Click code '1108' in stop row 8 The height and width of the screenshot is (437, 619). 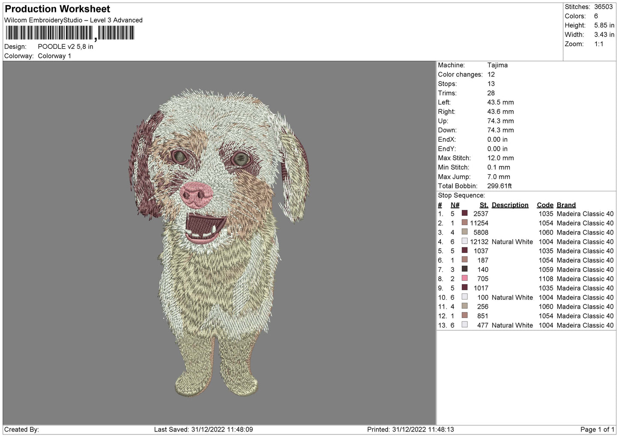pyautogui.click(x=546, y=279)
